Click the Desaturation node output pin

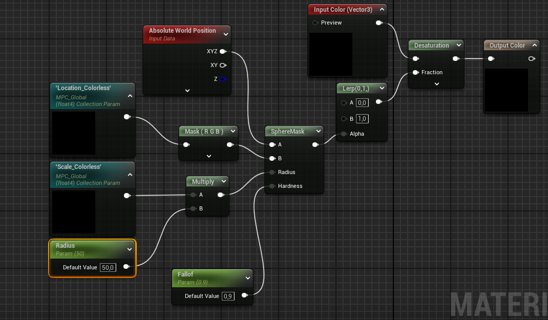pos(456,59)
